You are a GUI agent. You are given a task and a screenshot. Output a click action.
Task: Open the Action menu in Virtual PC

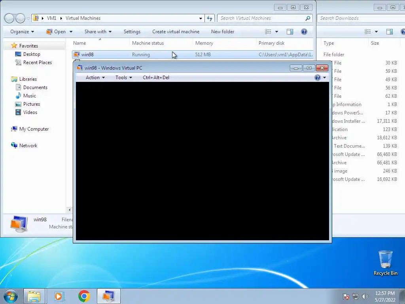[x=95, y=78]
